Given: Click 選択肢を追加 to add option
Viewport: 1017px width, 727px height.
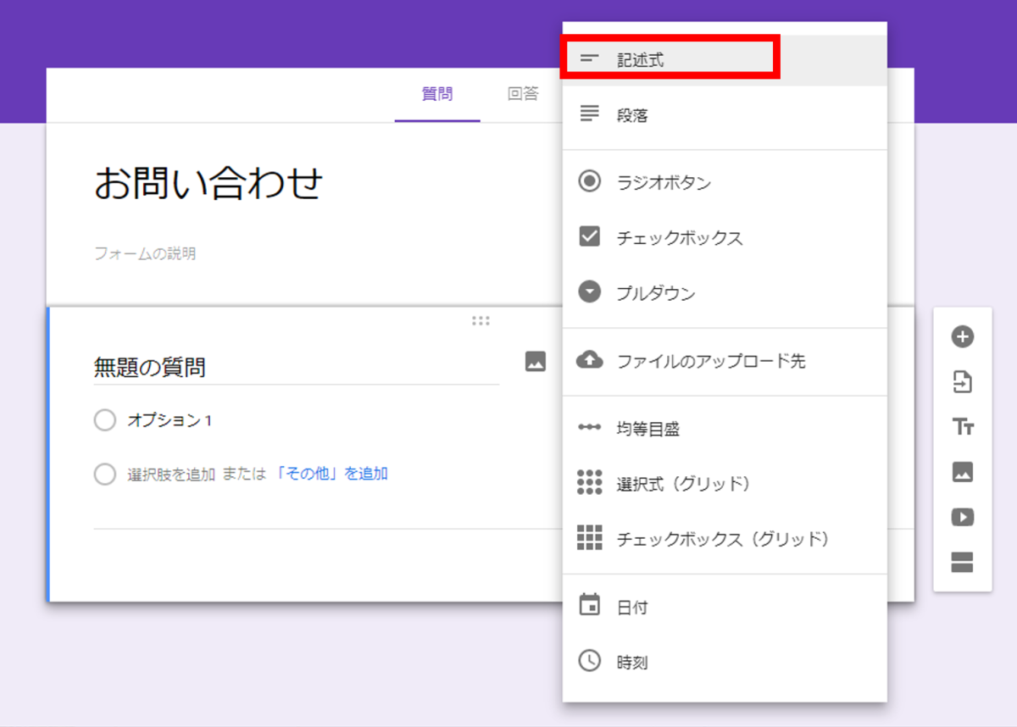Looking at the screenshot, I should pos(171,474).
